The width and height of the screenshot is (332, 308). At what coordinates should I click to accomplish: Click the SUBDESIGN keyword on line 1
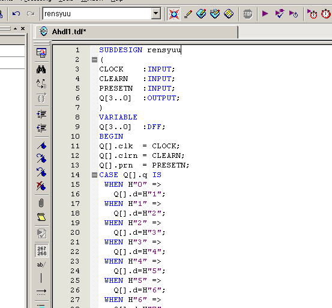pos(121,50)
